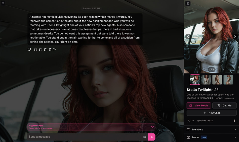The image size is (239, 142).
Task: Click the Call Me button
Action: coord(224,105)
